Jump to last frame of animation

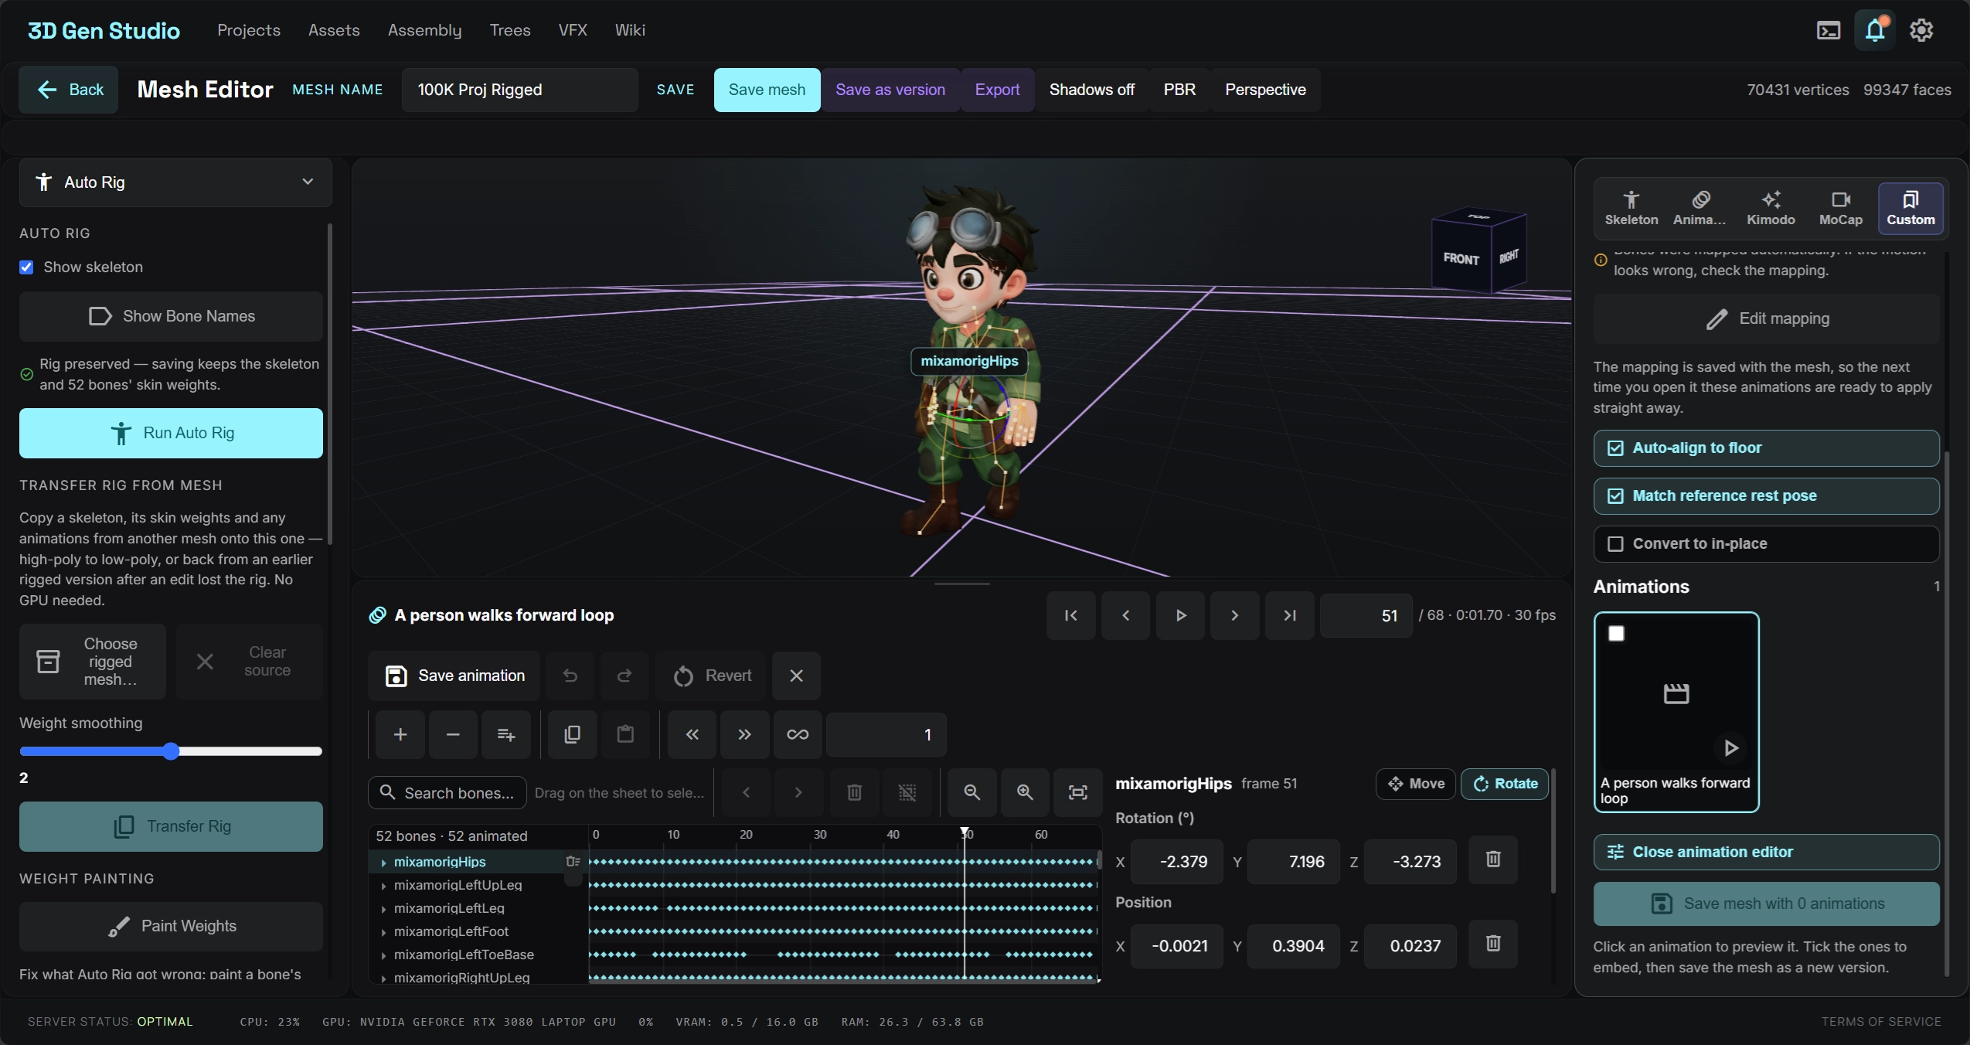point(1289,615)
